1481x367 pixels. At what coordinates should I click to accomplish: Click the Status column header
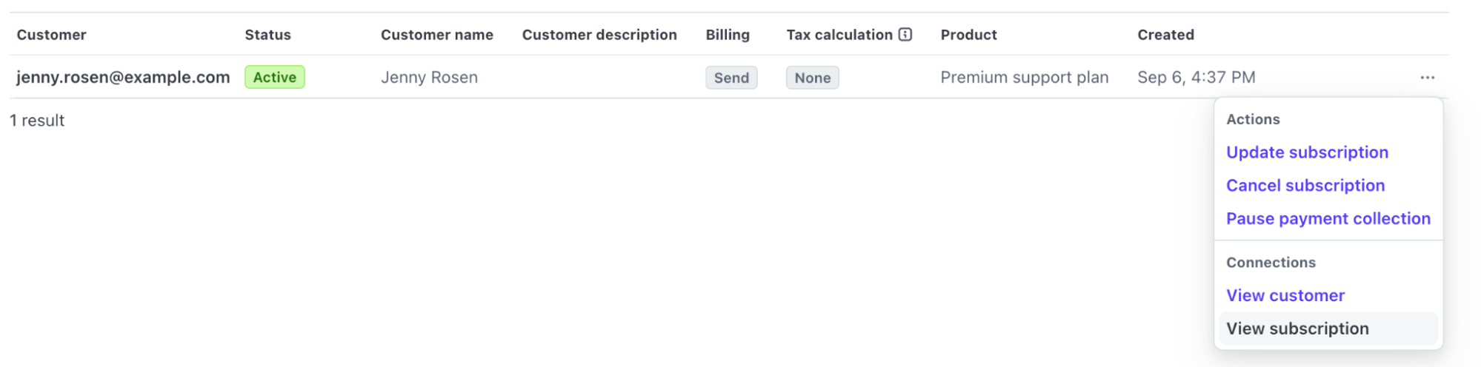[x=267, y=35]
